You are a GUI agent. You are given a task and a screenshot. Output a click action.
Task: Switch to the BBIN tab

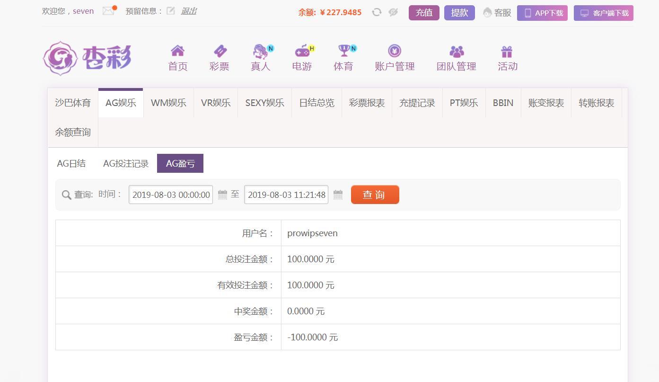(503, 103)
